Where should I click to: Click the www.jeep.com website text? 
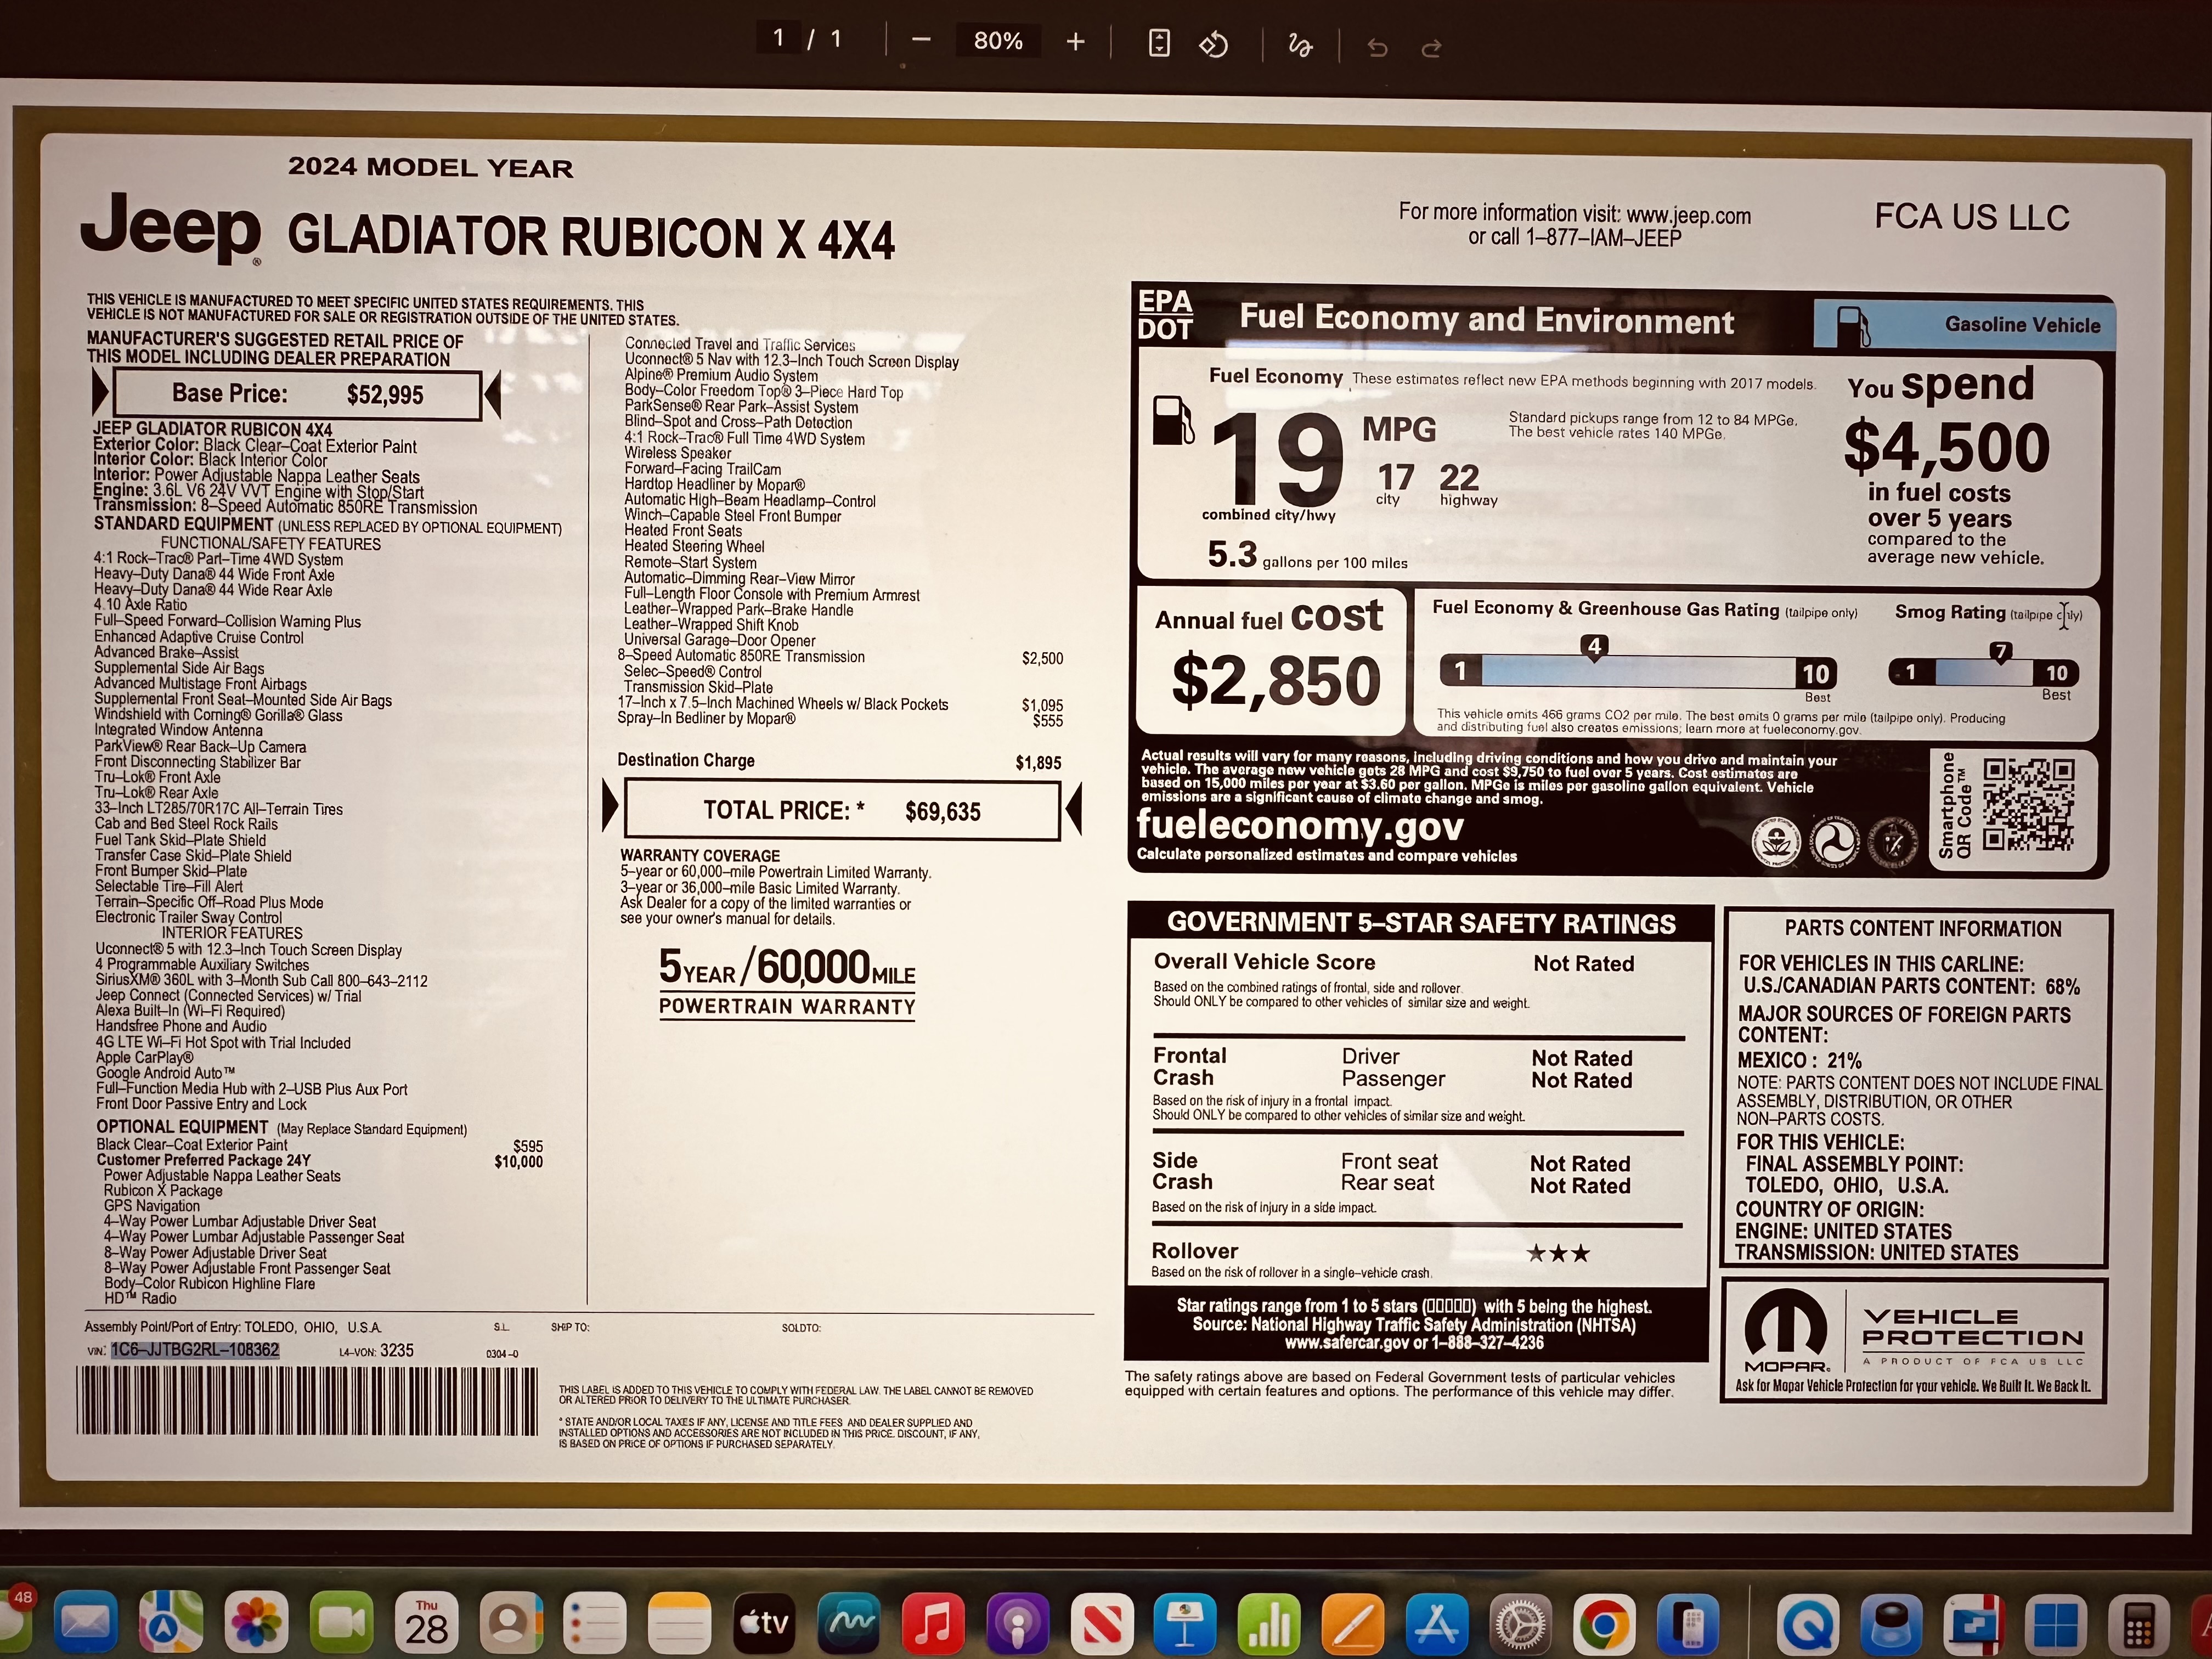tap(1689, 215)
